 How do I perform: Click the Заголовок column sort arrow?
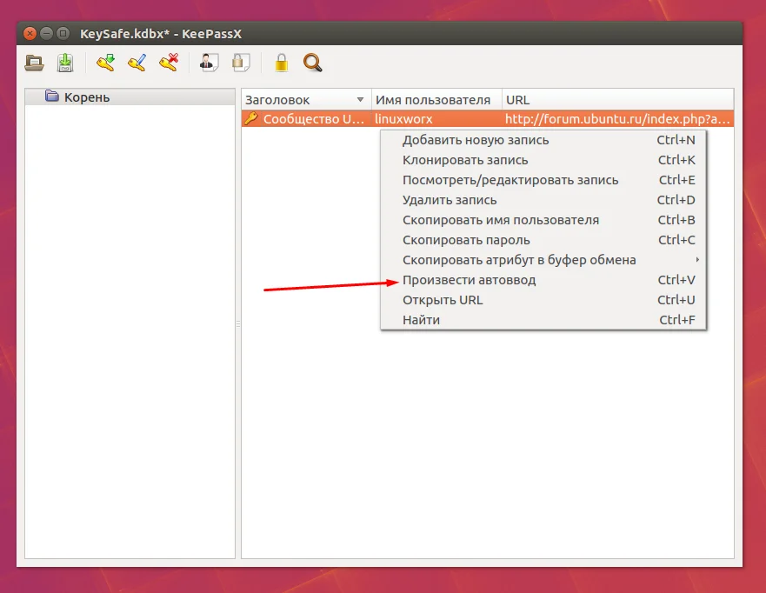[x=360, y=100]
